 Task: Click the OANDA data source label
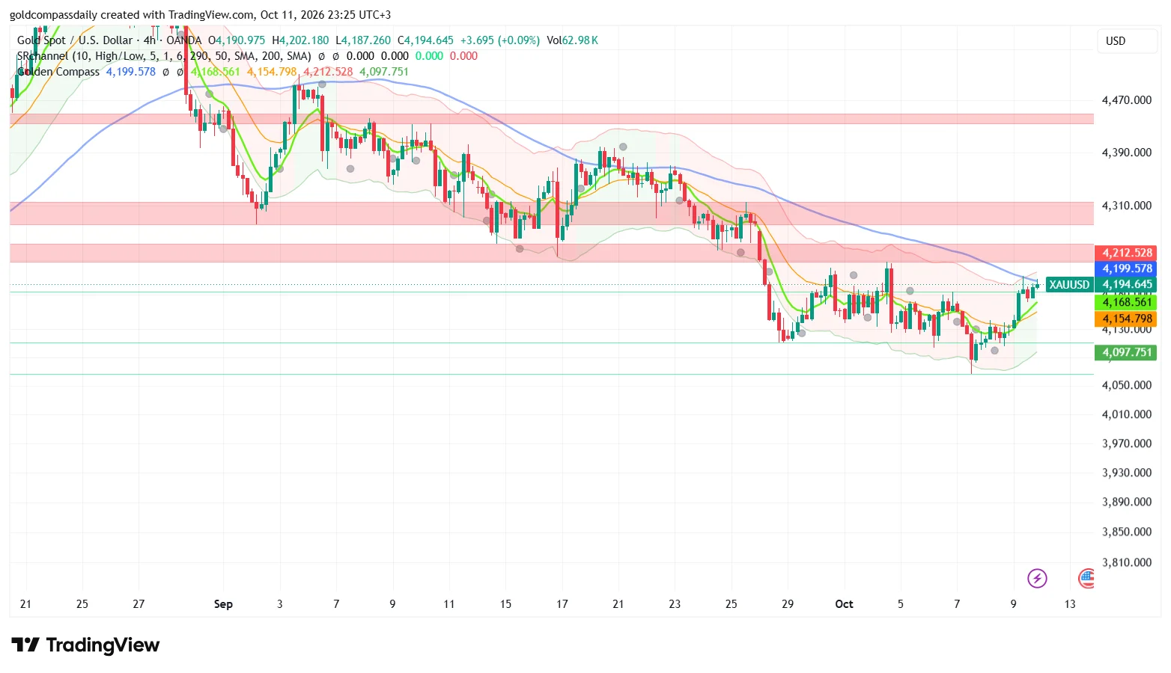click(x=184, y=40)
